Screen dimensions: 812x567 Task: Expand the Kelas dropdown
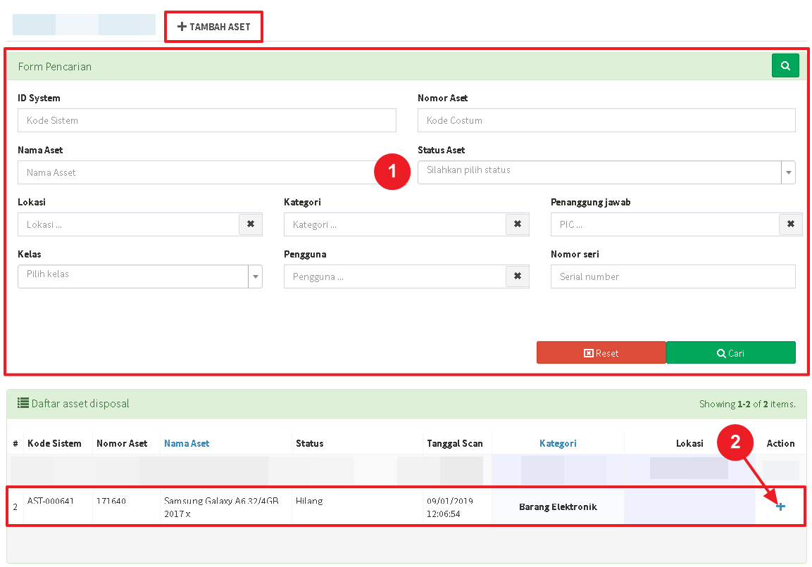tap(139, 276)
